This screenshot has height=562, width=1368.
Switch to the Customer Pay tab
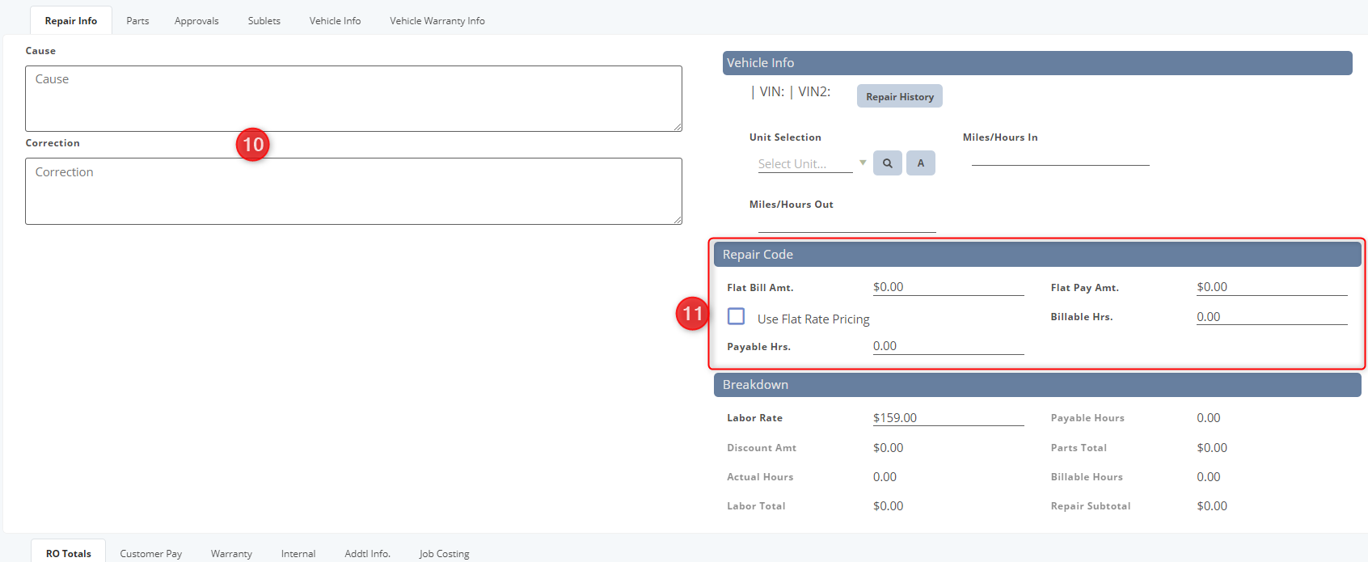[x=150, y=553]
